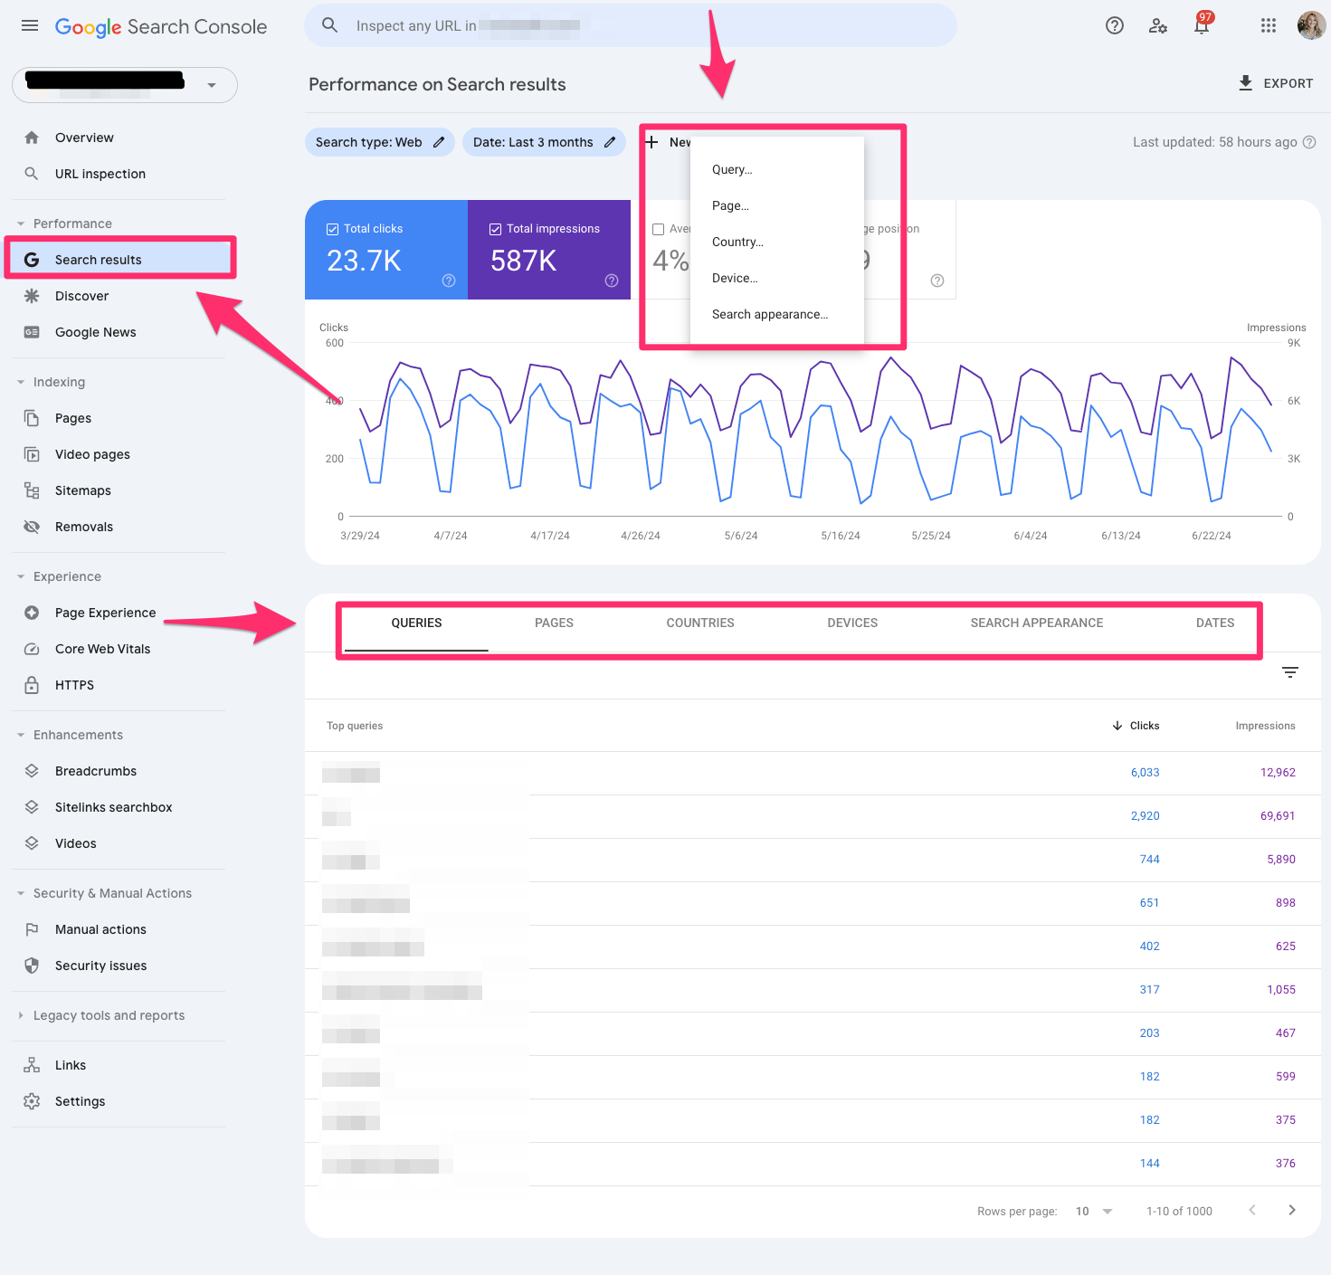Choose Search appearance… from filter menu
Image resolution: width=1331 pixels, height=1275 pixels.
pos(777,314)
